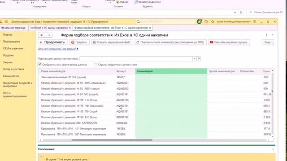This screenshot has width=287, height=161.
Task: Open favorites star icon
Action: (213, 22)
